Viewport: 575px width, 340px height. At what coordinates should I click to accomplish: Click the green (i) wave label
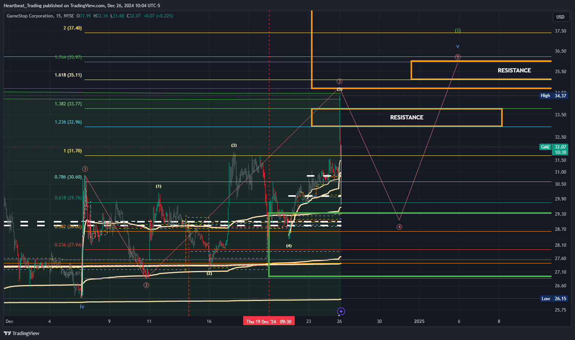(x=458, y=30)
